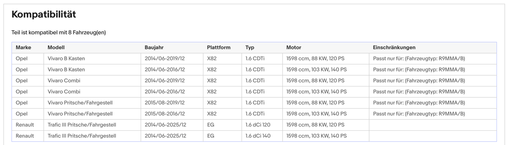509x145 pixels.
Task: Click the Plattform column header
Action: tap(219, 48)
